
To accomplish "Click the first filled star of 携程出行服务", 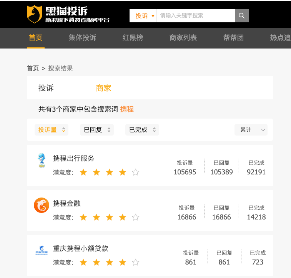I will (x=83, y=172).
